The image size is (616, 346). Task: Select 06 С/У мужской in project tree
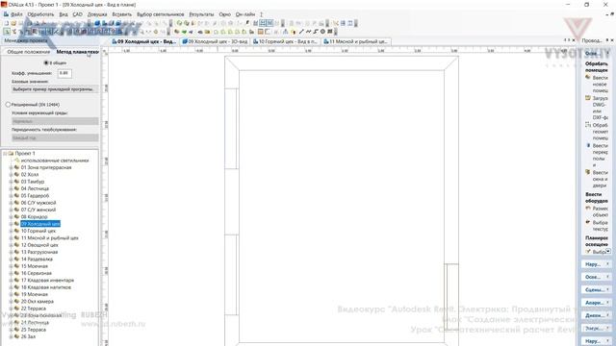click(38, 203)
